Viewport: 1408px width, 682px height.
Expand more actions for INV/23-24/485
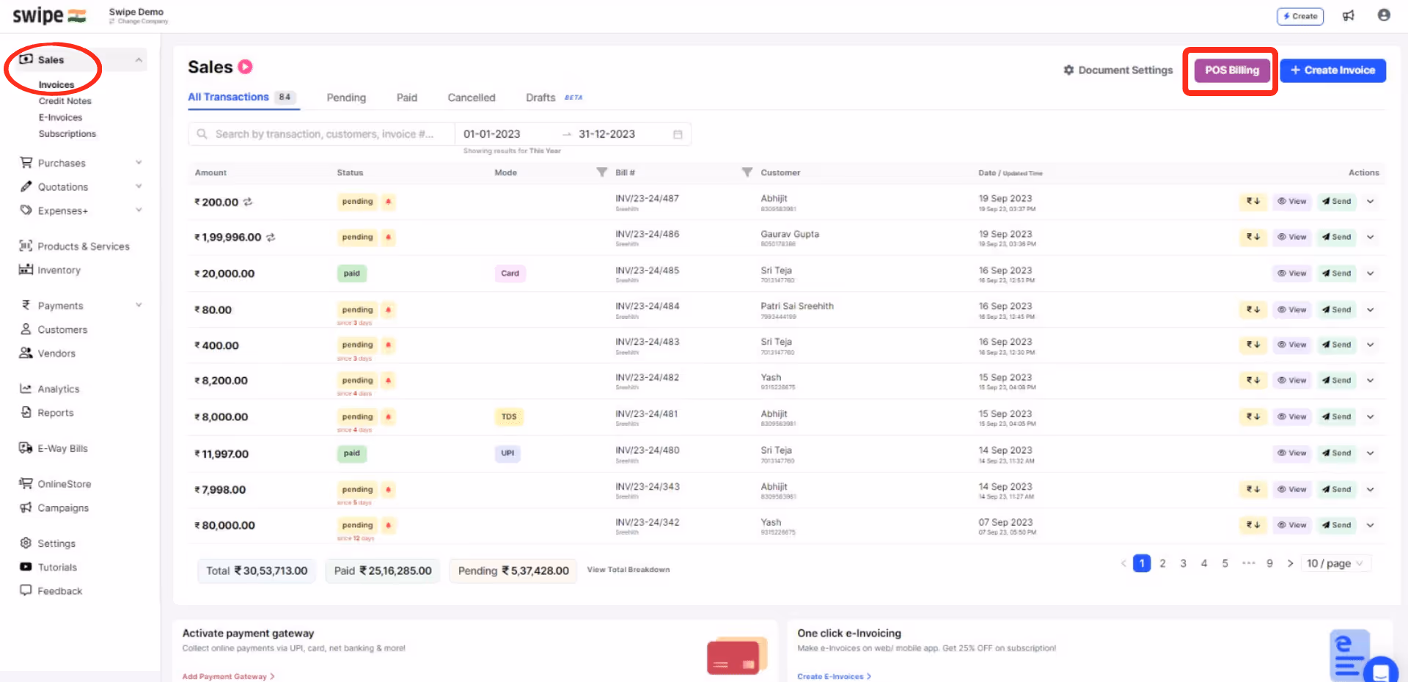[x=1370, y=274]
